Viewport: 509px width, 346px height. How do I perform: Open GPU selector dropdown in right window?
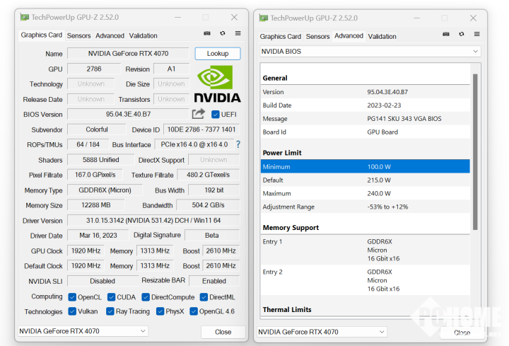coord(322,332)
